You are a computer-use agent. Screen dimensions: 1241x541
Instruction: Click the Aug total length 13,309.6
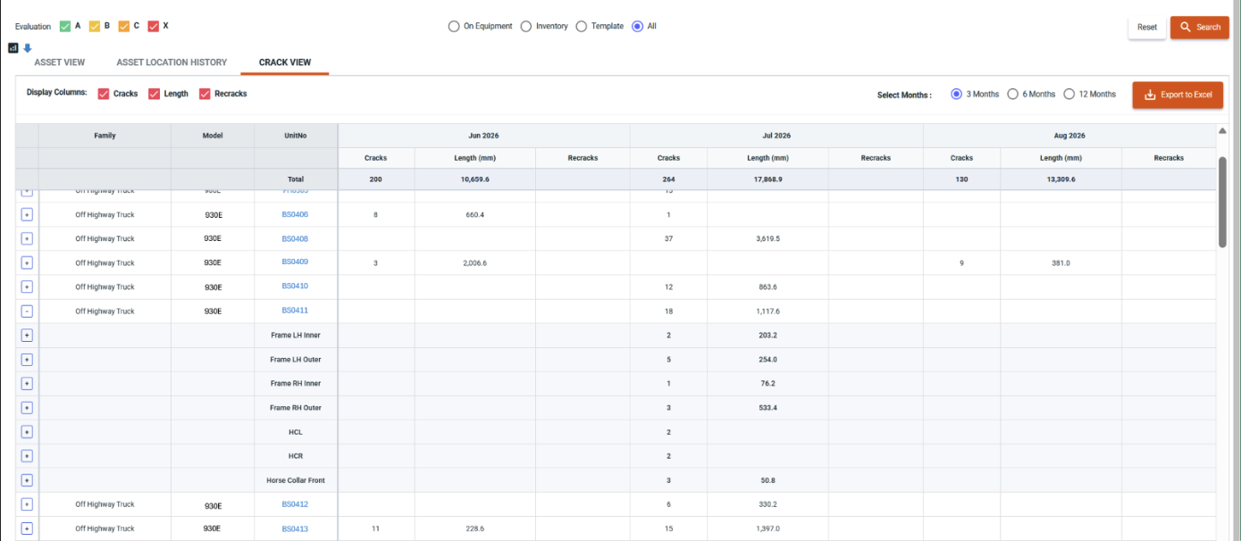(x=1061, y=179)
